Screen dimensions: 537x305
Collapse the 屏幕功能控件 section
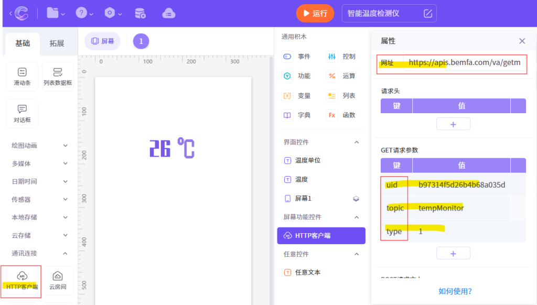pos(357,217)
